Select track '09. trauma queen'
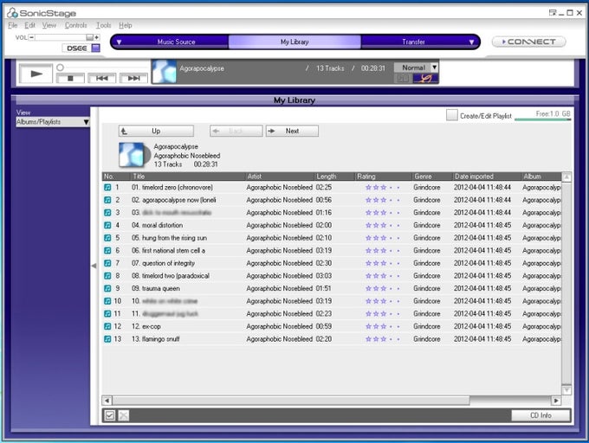The height and width of the screenshot is (443, 589). [x=332, y=288]
